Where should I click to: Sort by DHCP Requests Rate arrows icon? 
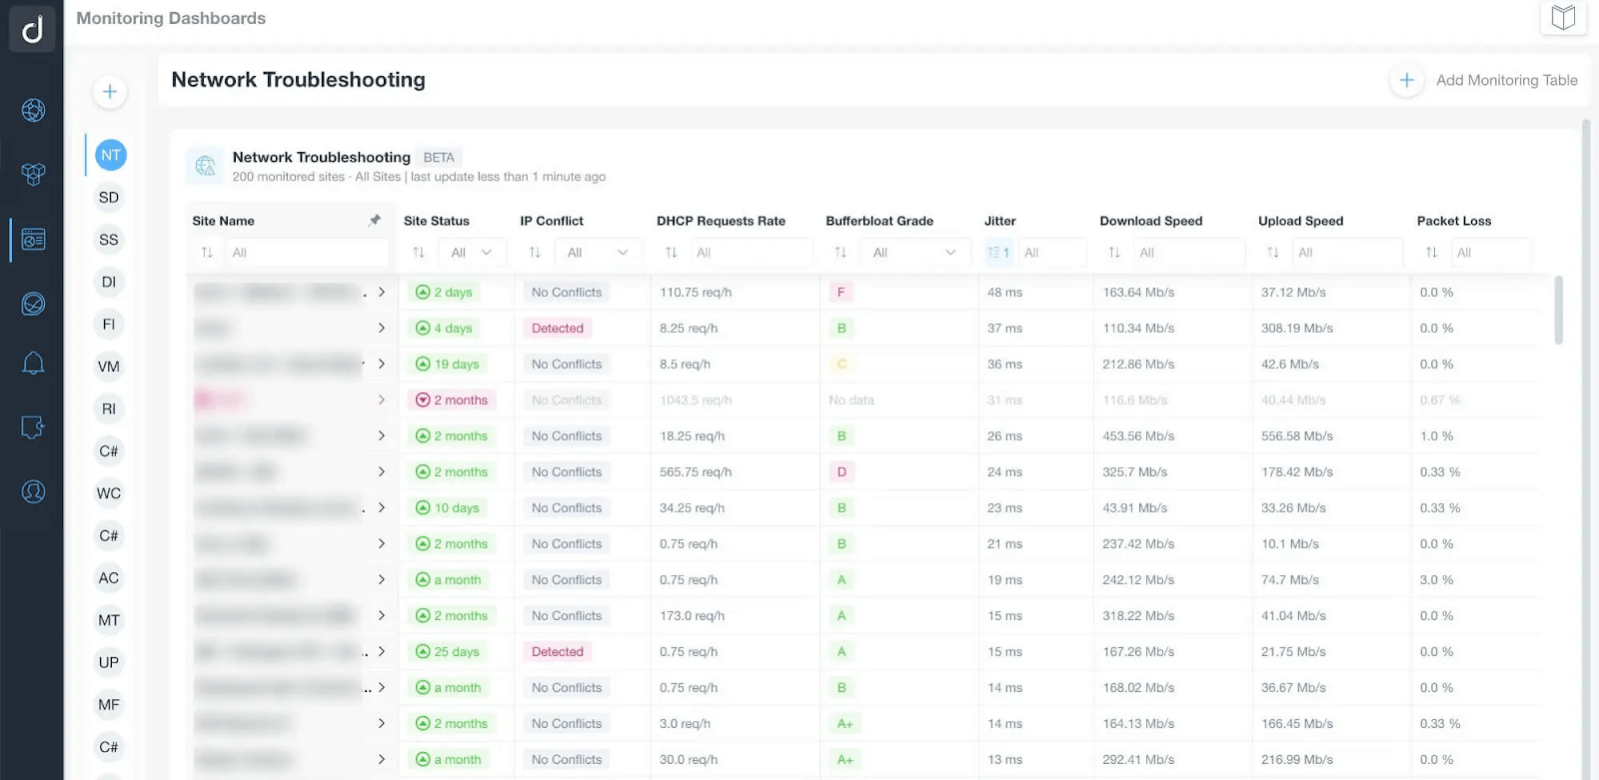[672, 253]
